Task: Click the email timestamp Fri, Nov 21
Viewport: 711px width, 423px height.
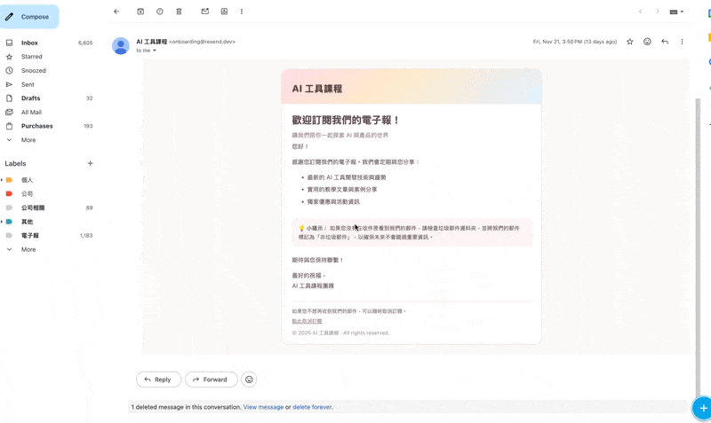Action: [x=575, y=42]
